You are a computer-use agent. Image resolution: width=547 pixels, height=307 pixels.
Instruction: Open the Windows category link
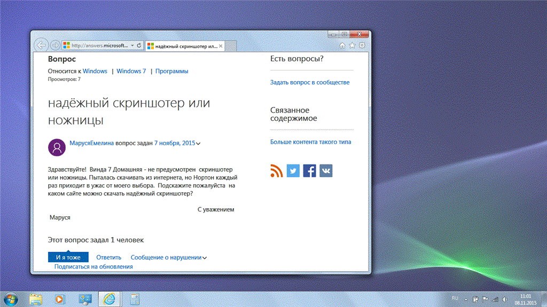pos(95,71)
